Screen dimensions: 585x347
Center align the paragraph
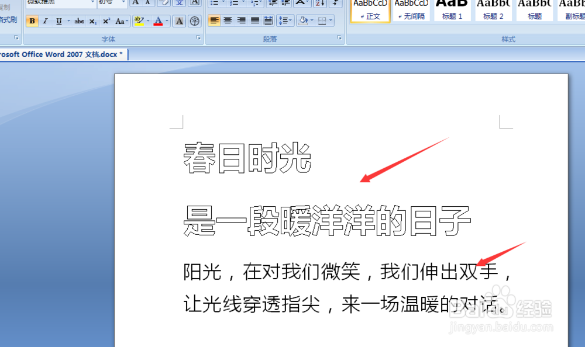228,20
